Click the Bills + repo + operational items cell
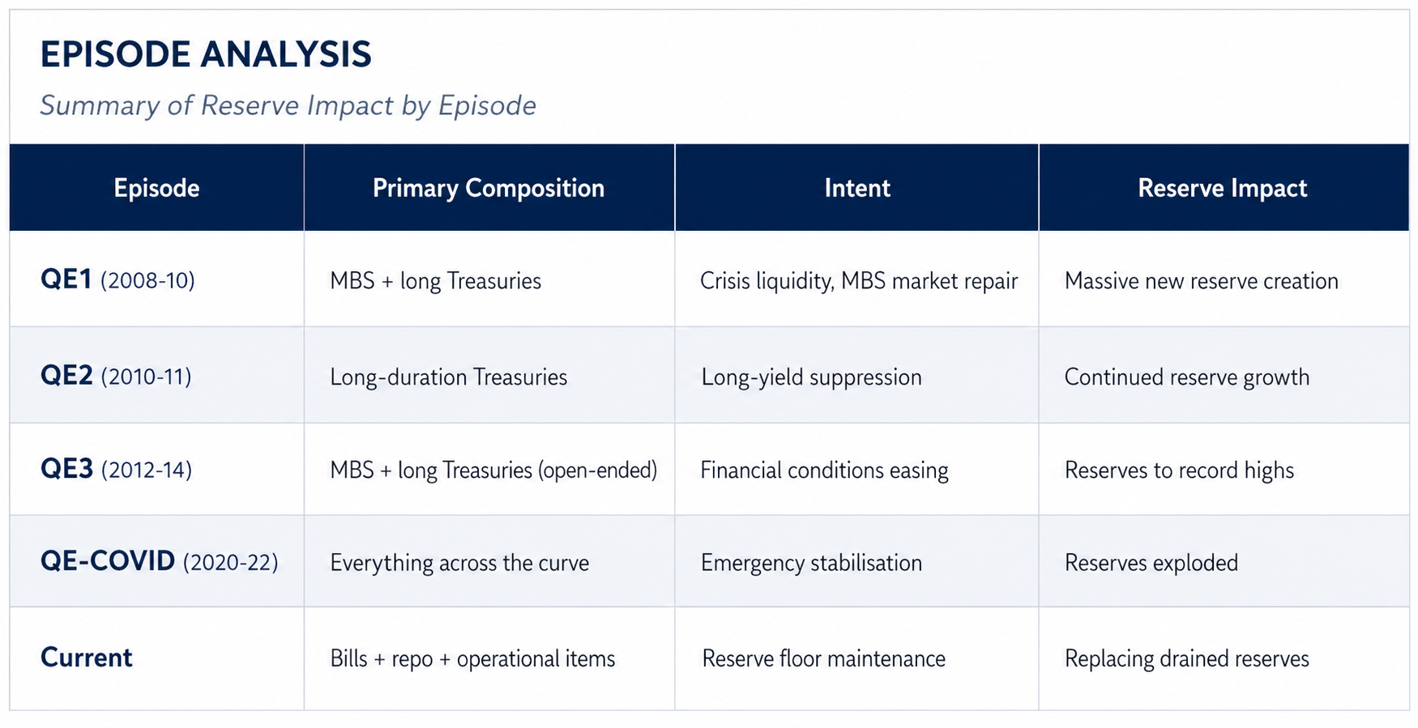This screenshot has width=1418, height=728. (x=472, y=658)
